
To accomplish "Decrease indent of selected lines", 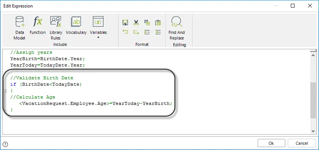I will (x=147, y=32).
